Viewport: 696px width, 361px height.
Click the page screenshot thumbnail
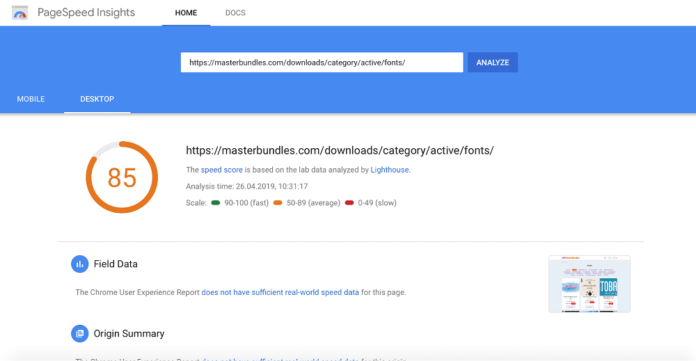click(x=590, y=284)
